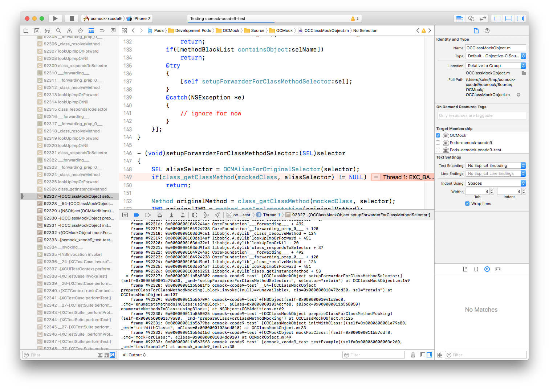Toggle breakpoints activation in debug bar
This screenshot has width=549, height=389.
pos(137,215)
